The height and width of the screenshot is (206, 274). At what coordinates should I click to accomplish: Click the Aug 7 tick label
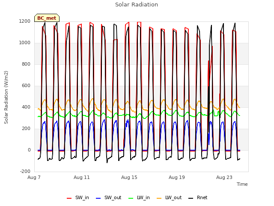pyautogui.click(x=34, y=177)
